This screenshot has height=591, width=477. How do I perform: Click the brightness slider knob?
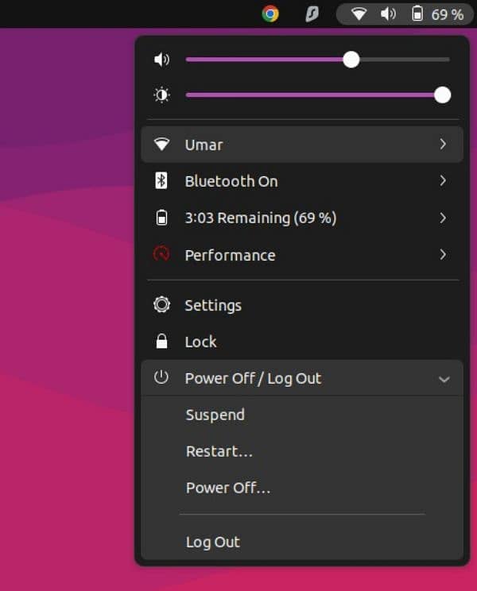pyautogui.click(x=443, y=95)
